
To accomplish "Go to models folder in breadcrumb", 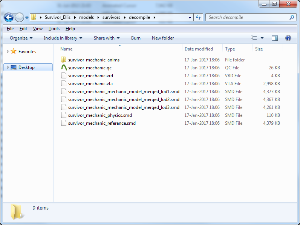I will [x=86, y=17].
